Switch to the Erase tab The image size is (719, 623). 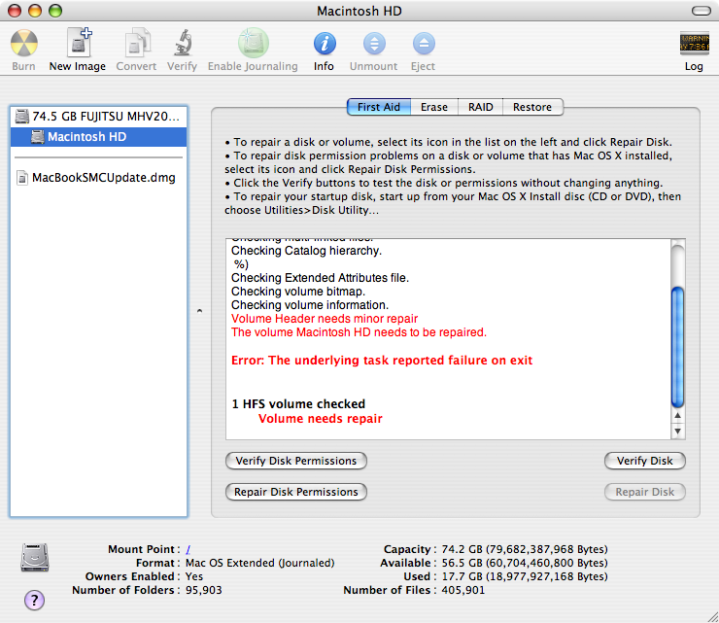(x=433, y=107)
